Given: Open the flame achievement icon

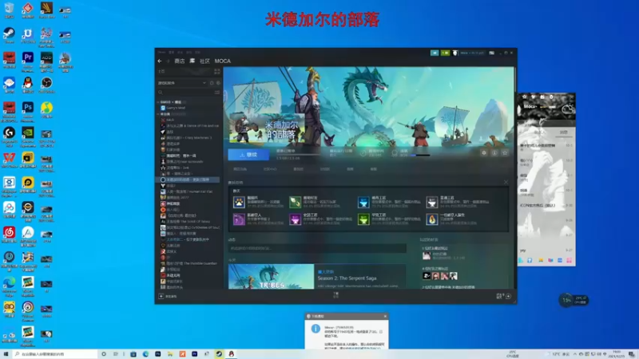Looking at the screenshot, I should pyautogui.click(x=431, y=219).
